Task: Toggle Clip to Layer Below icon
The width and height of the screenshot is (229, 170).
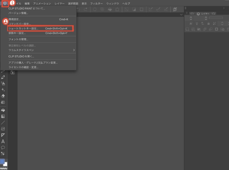Action: pos(191,23)
